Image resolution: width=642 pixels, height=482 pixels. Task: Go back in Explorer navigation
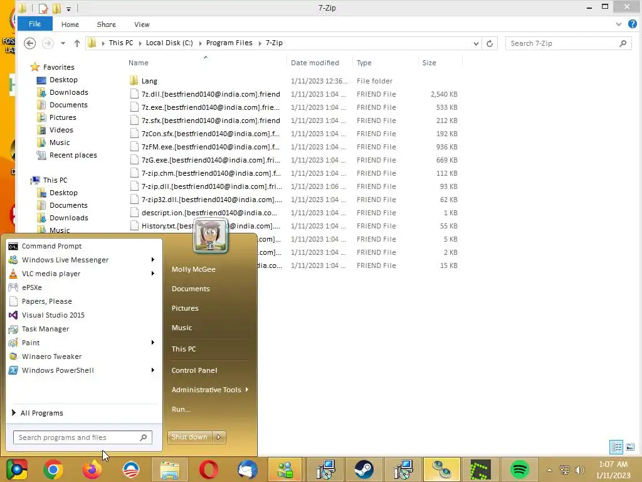tap(29, 43)
